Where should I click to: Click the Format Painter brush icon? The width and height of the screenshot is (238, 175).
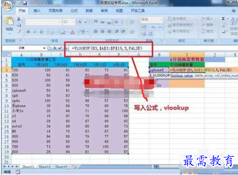[x=19, y=32]
